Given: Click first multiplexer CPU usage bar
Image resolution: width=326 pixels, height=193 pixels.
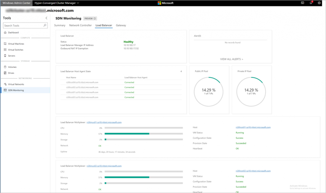Looking at the screenshot, I should [144, 128].
